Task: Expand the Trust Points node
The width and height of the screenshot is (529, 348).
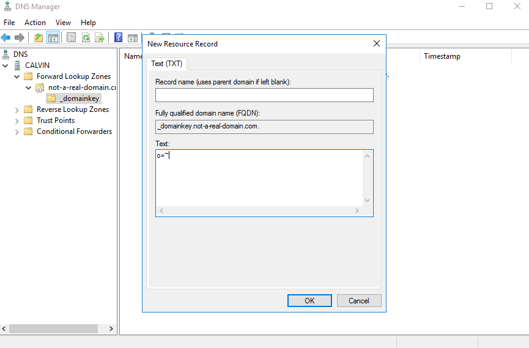Action: point(17,121)
